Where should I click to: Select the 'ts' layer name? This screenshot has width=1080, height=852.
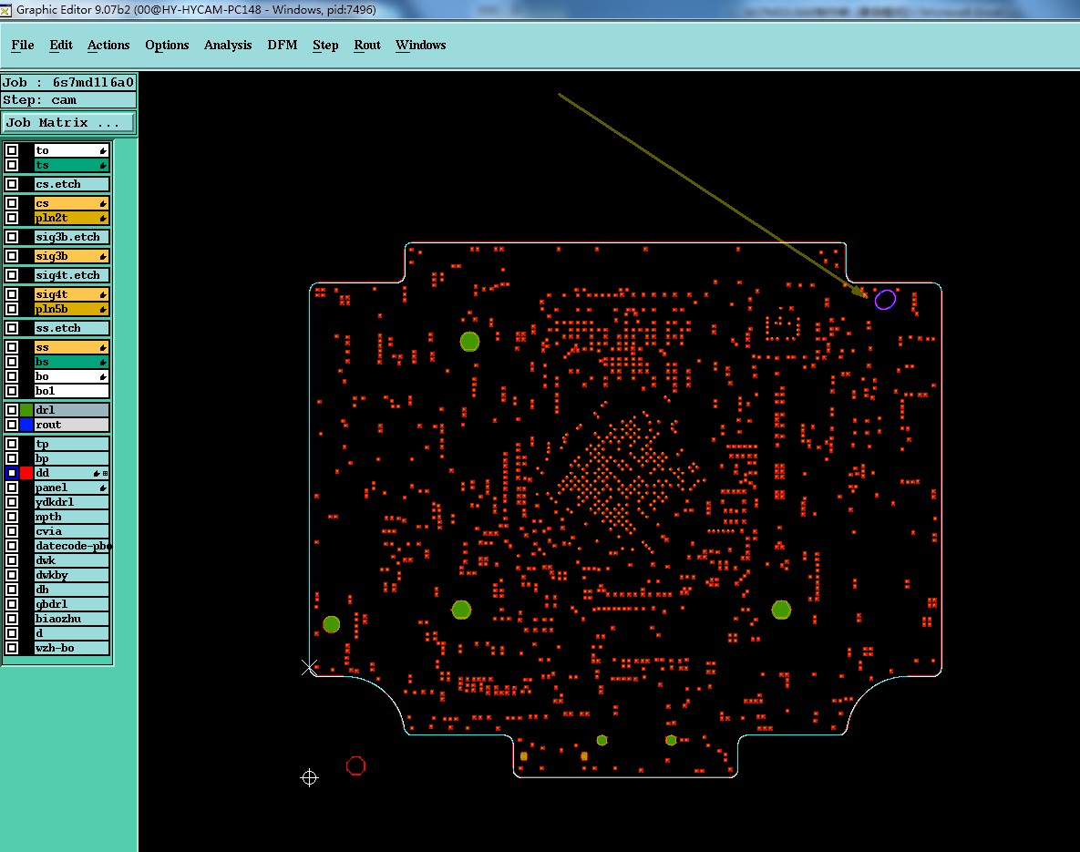click(x=42, y=165)
